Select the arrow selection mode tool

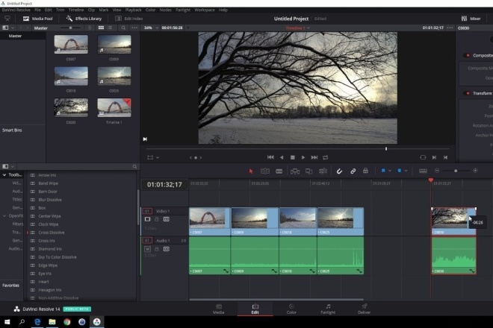tap(250, 171)
